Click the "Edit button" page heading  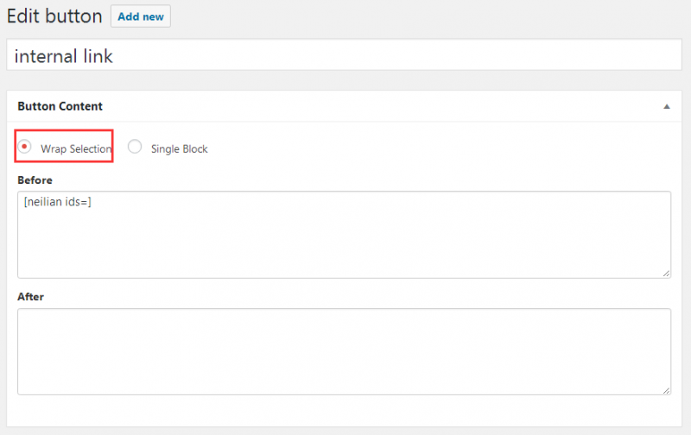54,16
